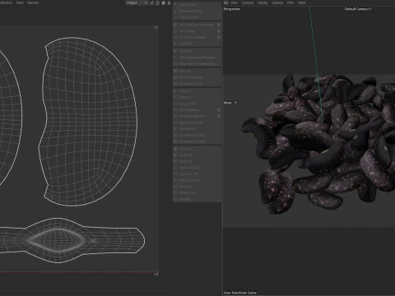Open the viewport View menu
This screenshot has width=395, height=296.
(234, 2)
